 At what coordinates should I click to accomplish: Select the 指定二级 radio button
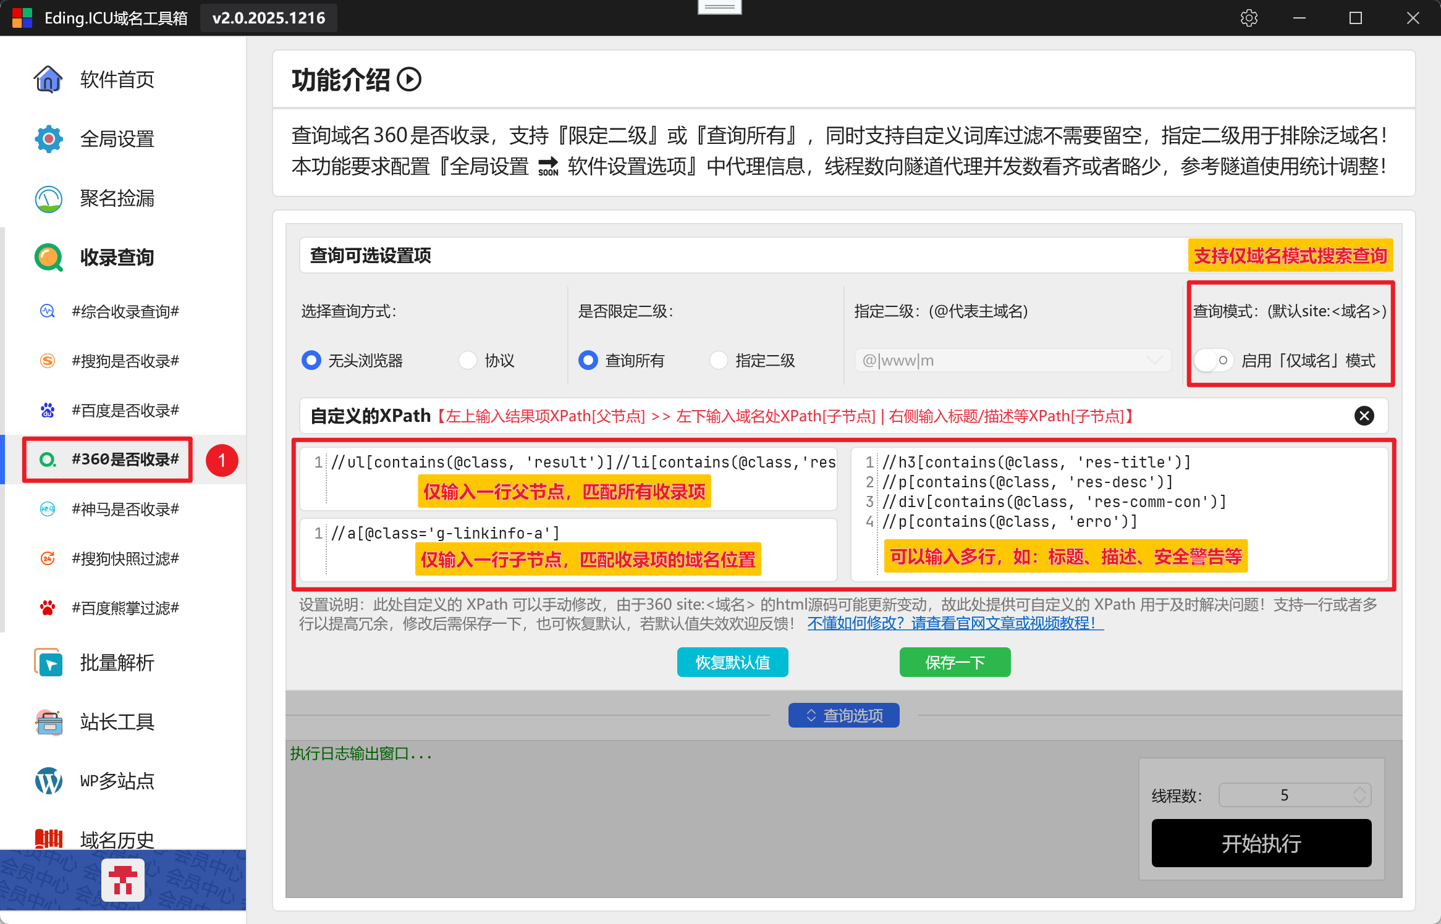click(718, 360)
